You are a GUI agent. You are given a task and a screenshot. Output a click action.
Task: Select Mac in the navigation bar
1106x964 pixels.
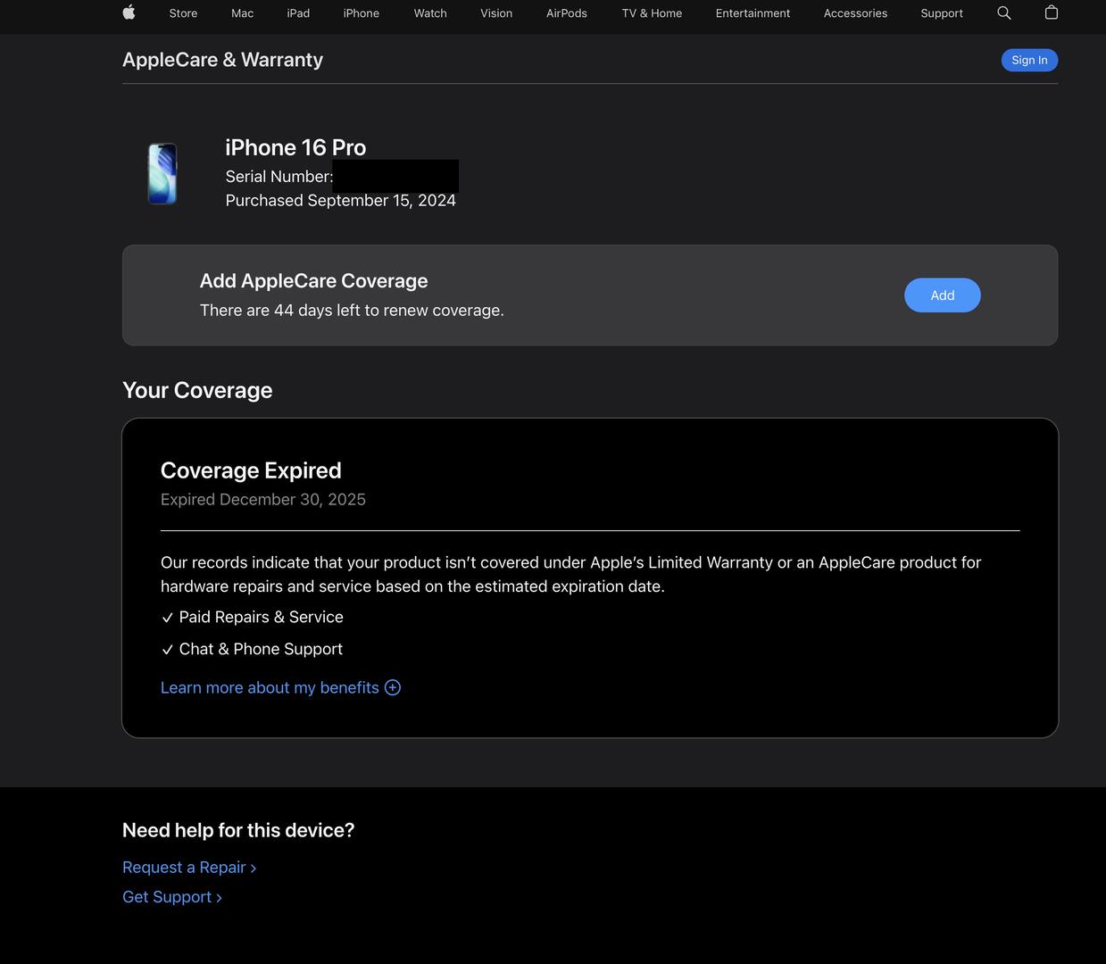(x=242, y=13)
